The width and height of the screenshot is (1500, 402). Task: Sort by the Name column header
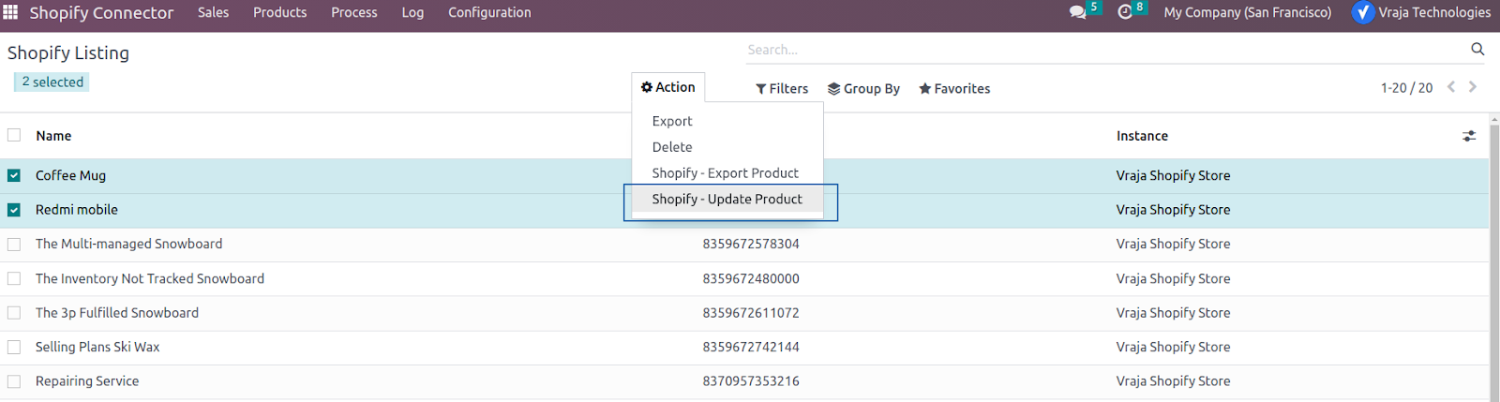tap(53, 136)
